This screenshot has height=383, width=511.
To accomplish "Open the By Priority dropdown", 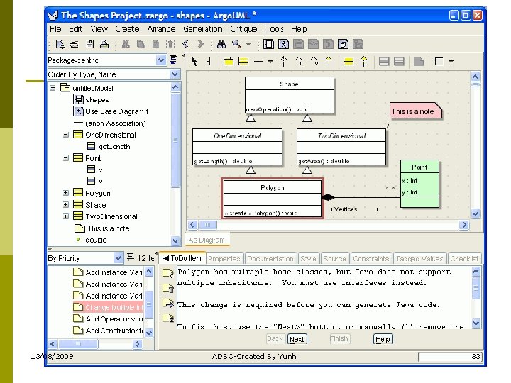I will pos(118,258).
